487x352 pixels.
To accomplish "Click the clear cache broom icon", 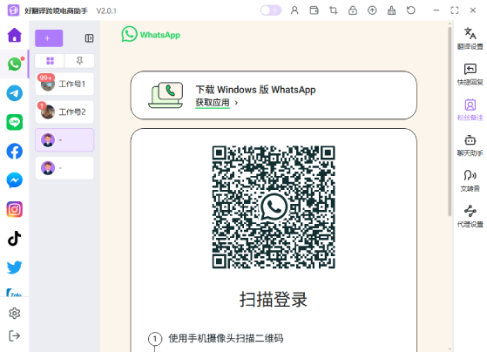I will pyautogui.click(x=391, y=10).
